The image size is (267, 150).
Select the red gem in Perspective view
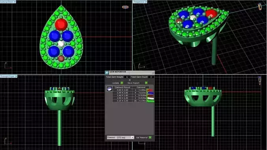[211, 13]
